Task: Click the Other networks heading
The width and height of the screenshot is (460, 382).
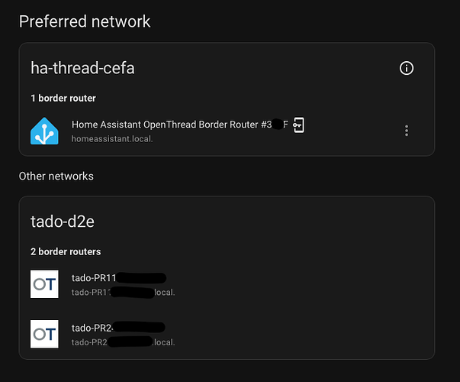Action: (56, 176)
